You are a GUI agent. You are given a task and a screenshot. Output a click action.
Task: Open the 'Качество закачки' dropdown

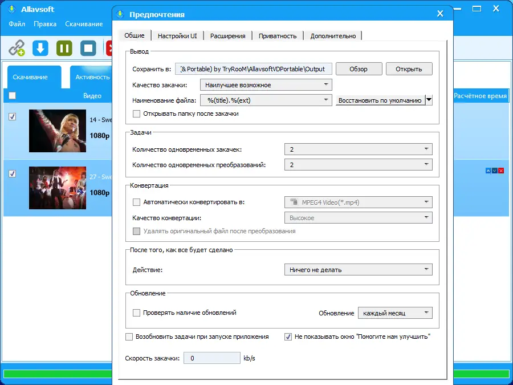tap(266, 84)
